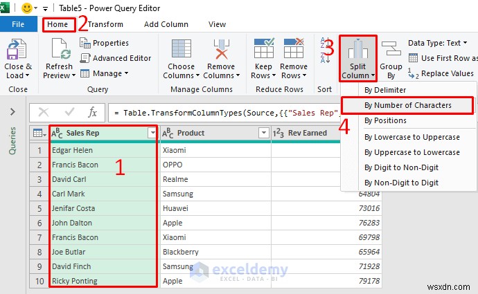Select the Product column header
The width and height of the screenshot is (478, 294).
coord(215,133)
